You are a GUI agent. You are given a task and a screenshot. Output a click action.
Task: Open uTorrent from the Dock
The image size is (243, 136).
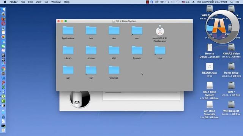point(3,97)
